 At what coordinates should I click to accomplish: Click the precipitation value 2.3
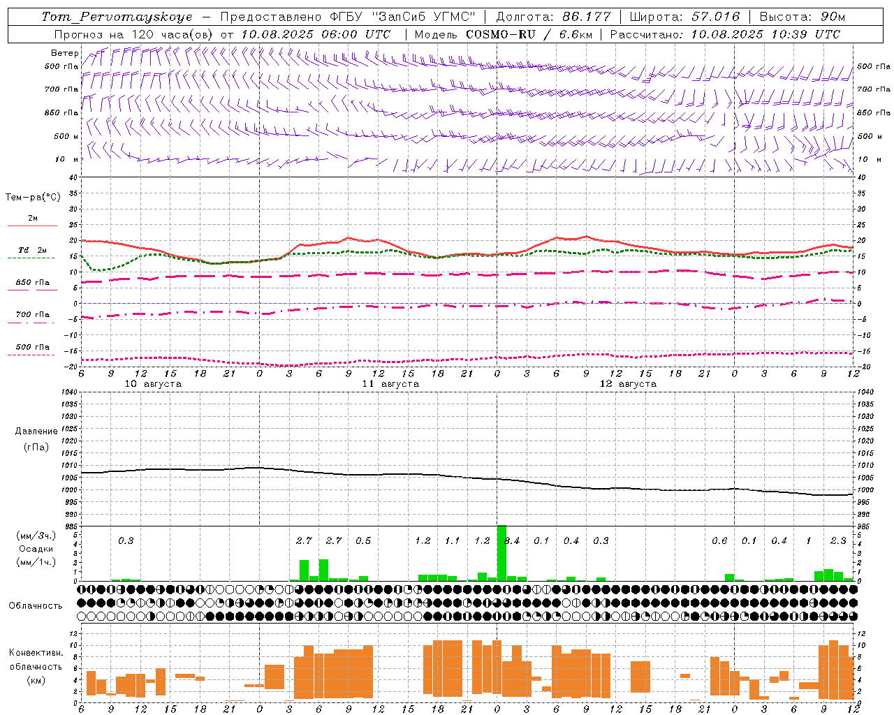pos(838,541)
